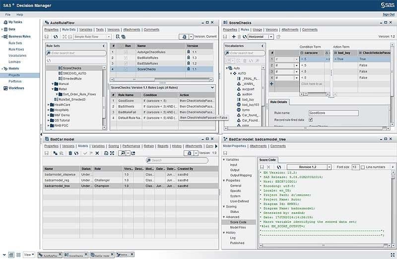
Task: Open the Versions tab in AutoRuleFlow
Action: [113, 30]
